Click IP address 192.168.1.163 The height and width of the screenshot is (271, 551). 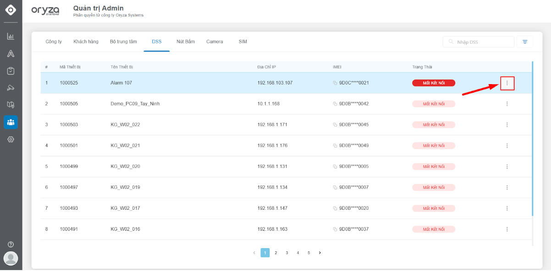pos(272,229)
